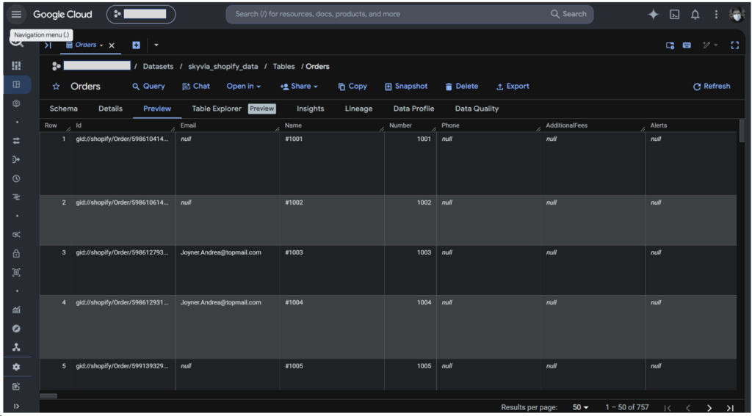Switch to the Data Quality tab

477,109
